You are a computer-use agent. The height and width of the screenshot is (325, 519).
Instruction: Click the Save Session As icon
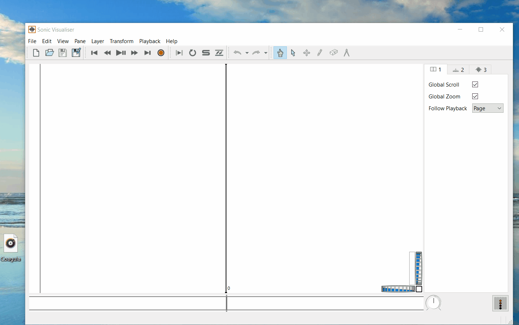point(76,53)
